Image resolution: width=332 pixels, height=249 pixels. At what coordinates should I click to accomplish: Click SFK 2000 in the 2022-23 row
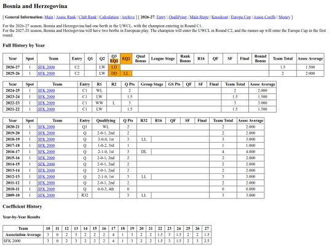click(x=46, y=103)
